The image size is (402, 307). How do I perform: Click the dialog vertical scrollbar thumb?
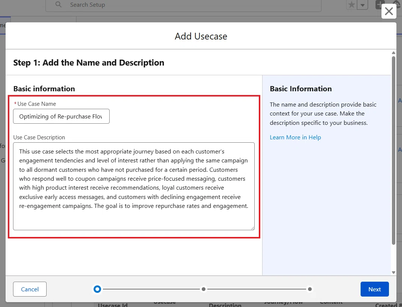[x=393, y=150]
